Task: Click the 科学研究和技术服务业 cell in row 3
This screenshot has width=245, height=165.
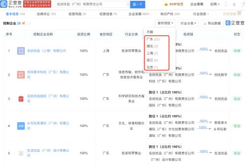Action: pos(131,99)
